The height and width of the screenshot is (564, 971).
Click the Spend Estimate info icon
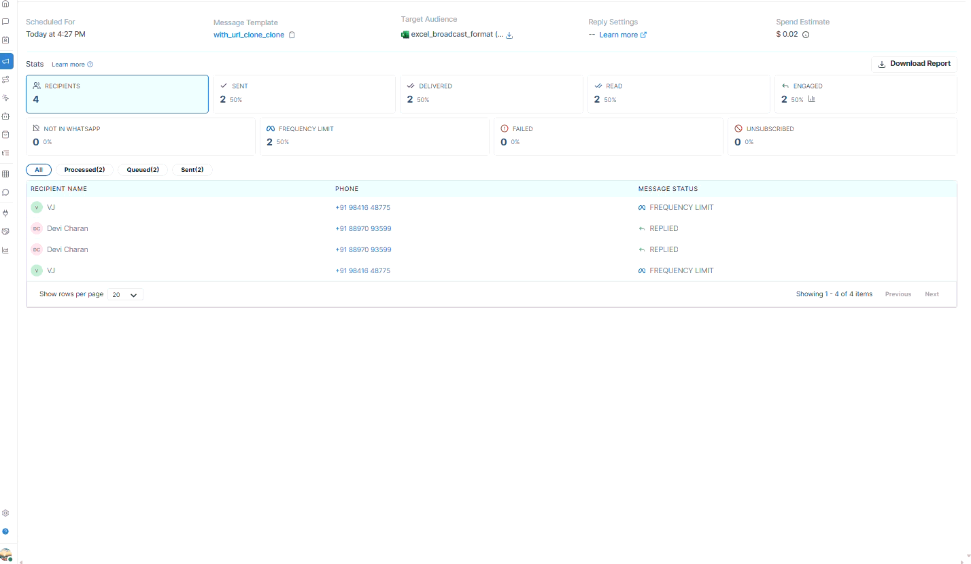[x=806, y=35]
